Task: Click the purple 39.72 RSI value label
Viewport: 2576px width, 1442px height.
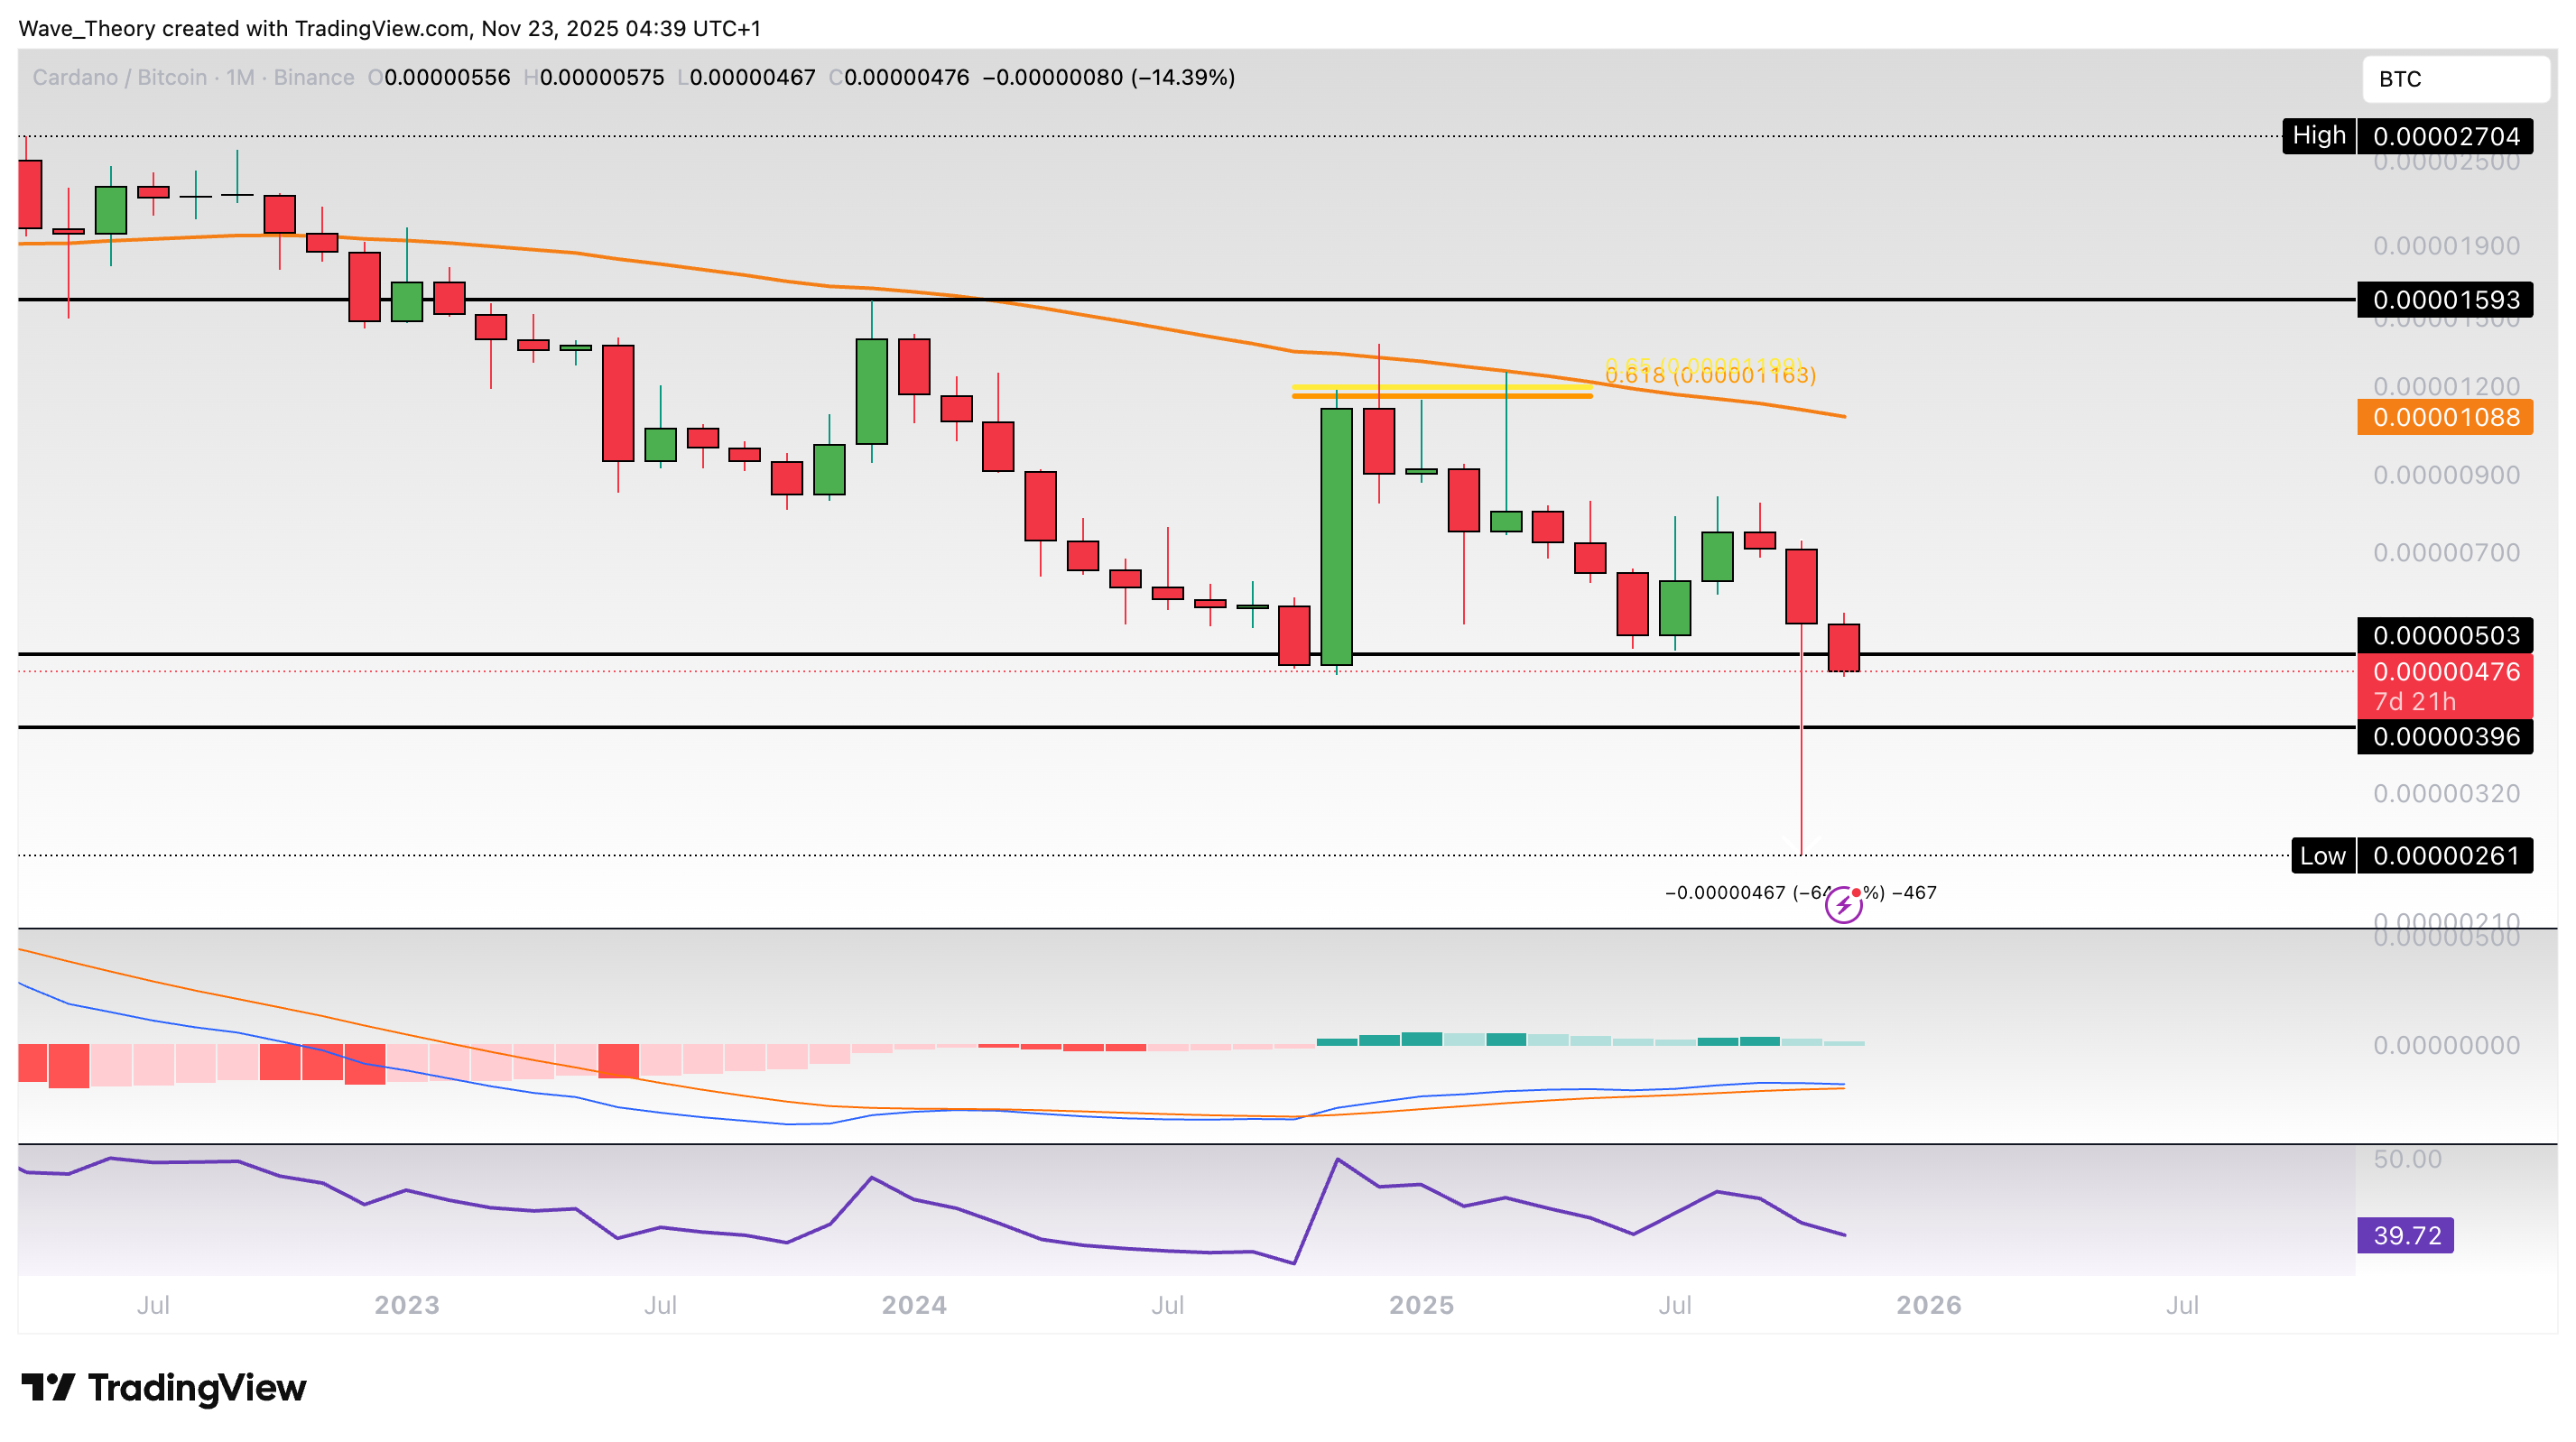Action: pos(2405,1236)
